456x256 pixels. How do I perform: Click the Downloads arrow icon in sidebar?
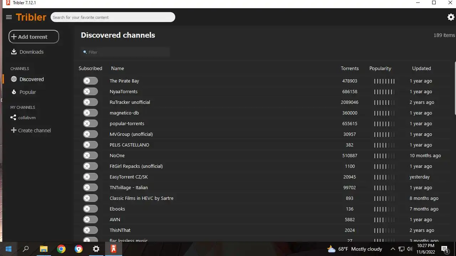pyautogui.click(x=14, y=52)
